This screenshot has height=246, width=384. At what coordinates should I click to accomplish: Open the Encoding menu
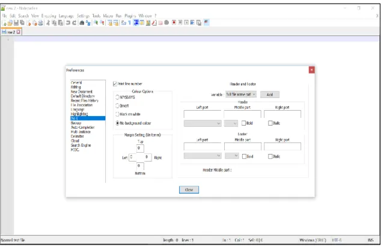(49, 16)
